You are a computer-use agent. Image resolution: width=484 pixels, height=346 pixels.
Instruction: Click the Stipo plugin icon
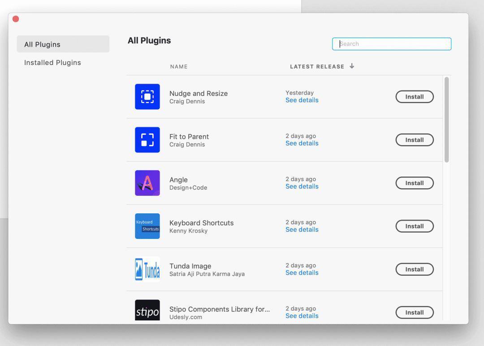pos(147,310)
